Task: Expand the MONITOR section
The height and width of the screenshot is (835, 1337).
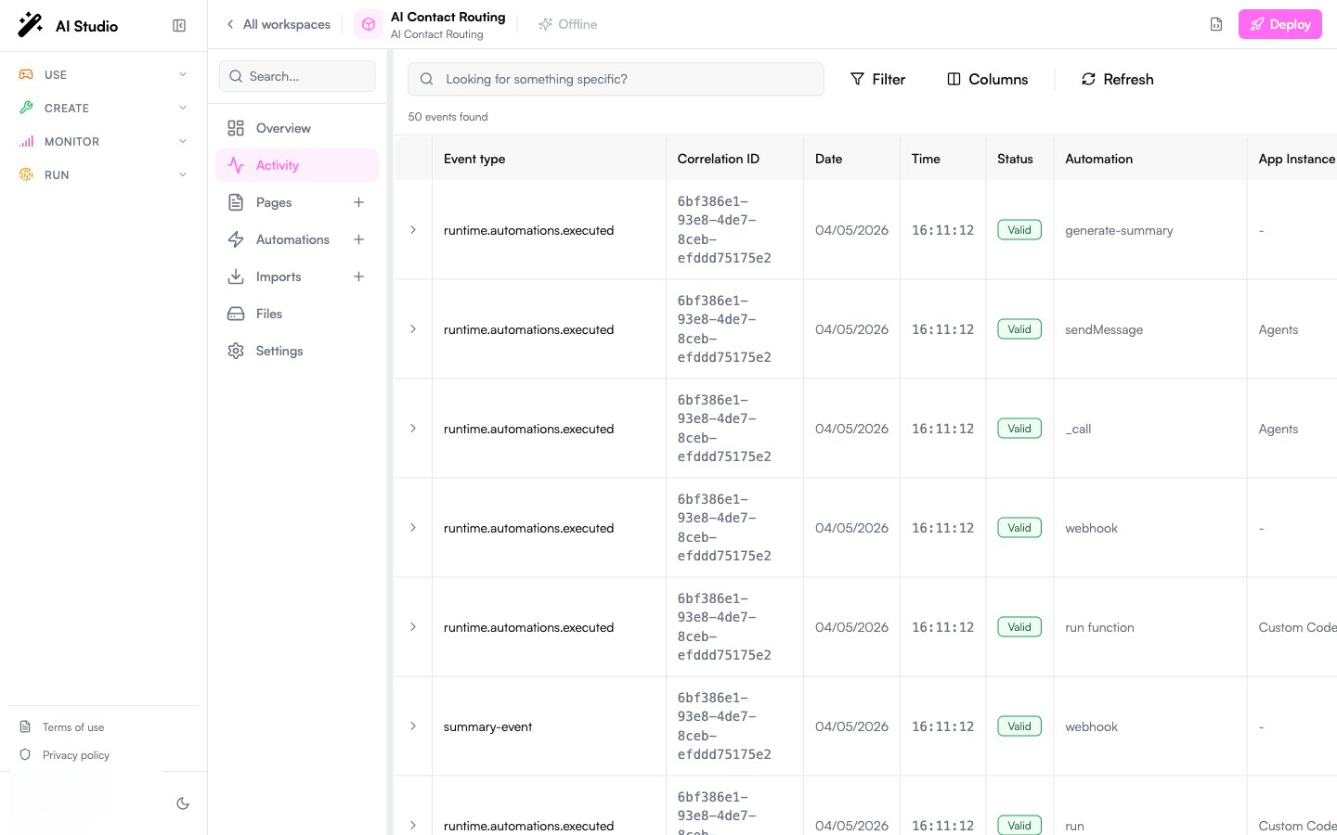Action: pos(103,141)
